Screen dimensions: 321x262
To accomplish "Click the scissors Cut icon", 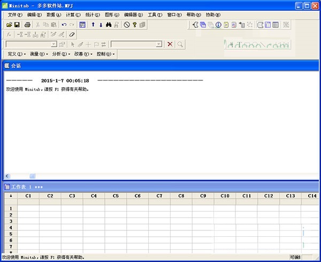I will [x=37, y=25].
